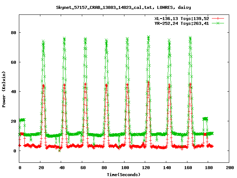
Task: Click the y-axis tick label 80
Action: pos(13,33)
